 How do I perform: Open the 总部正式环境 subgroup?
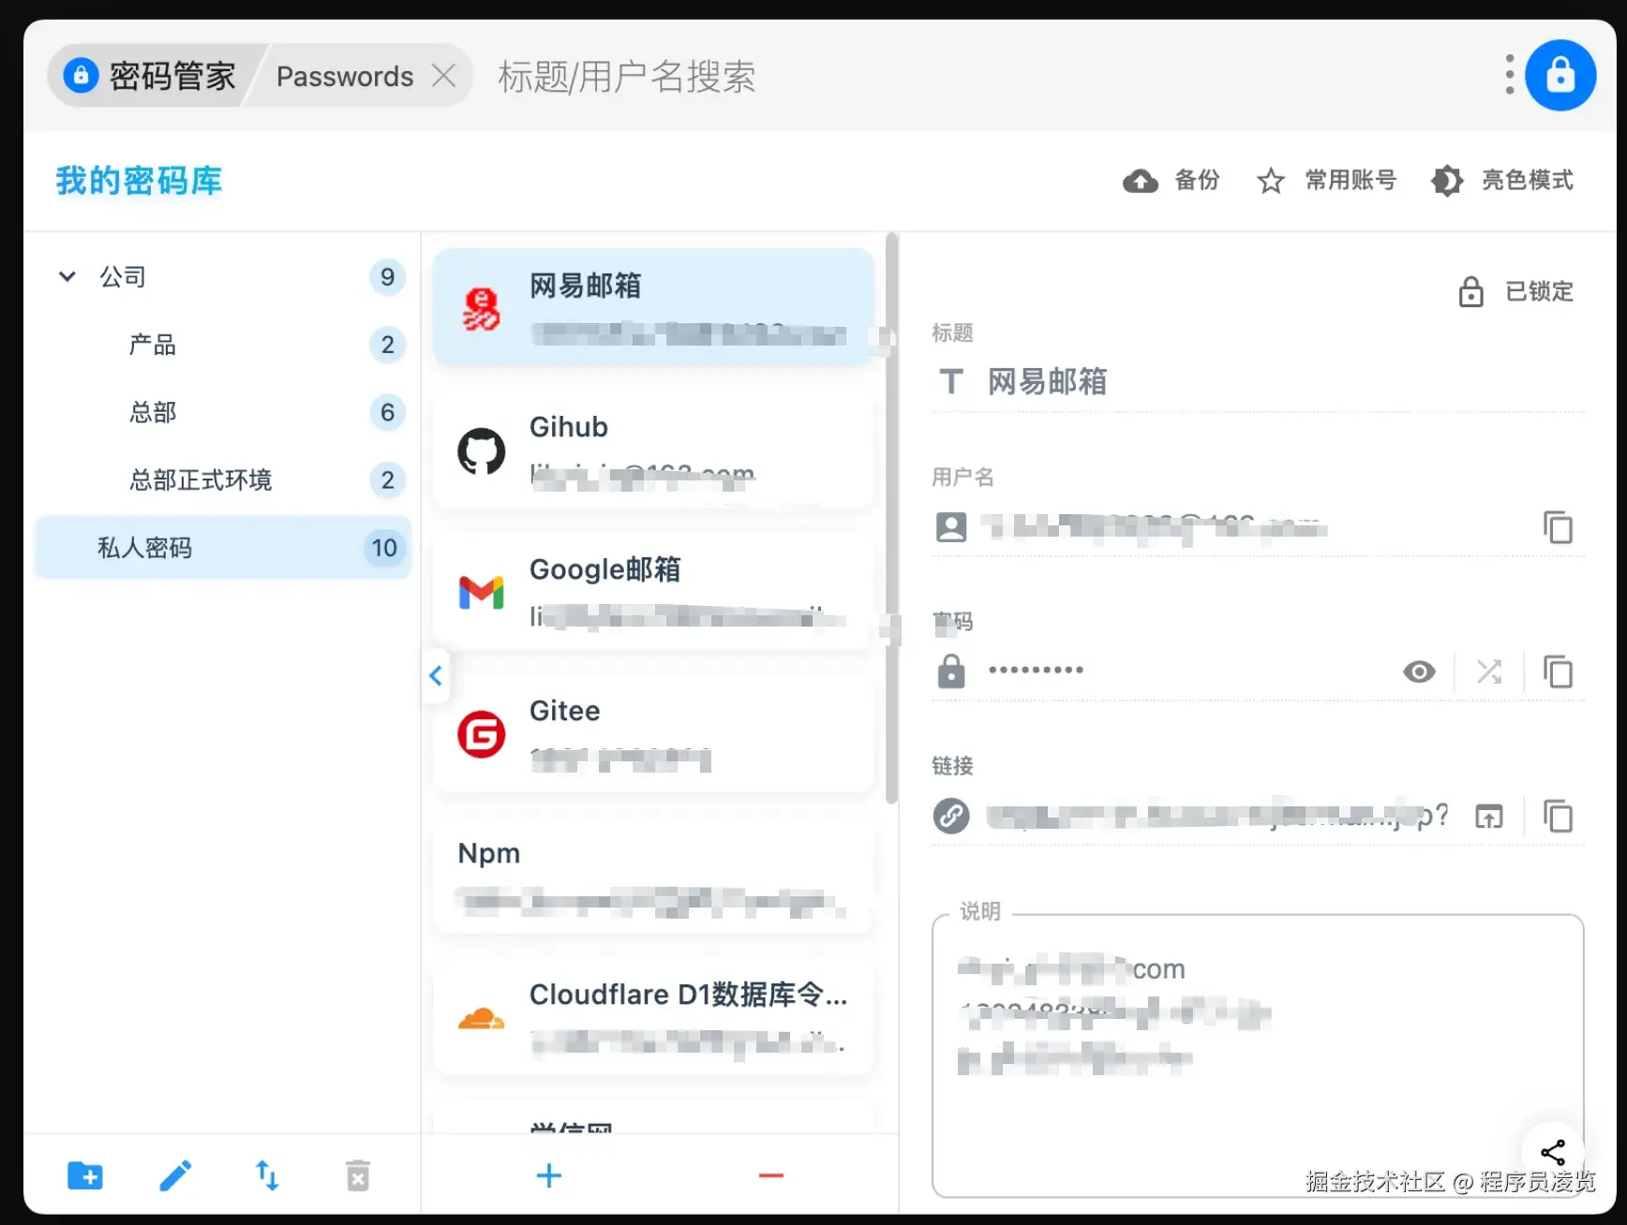(x=223, y=480)
